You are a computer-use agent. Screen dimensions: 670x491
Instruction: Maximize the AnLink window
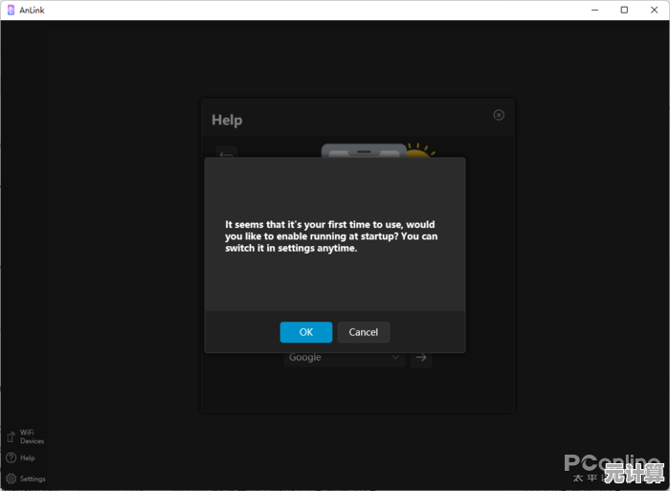tap(624, 10)
